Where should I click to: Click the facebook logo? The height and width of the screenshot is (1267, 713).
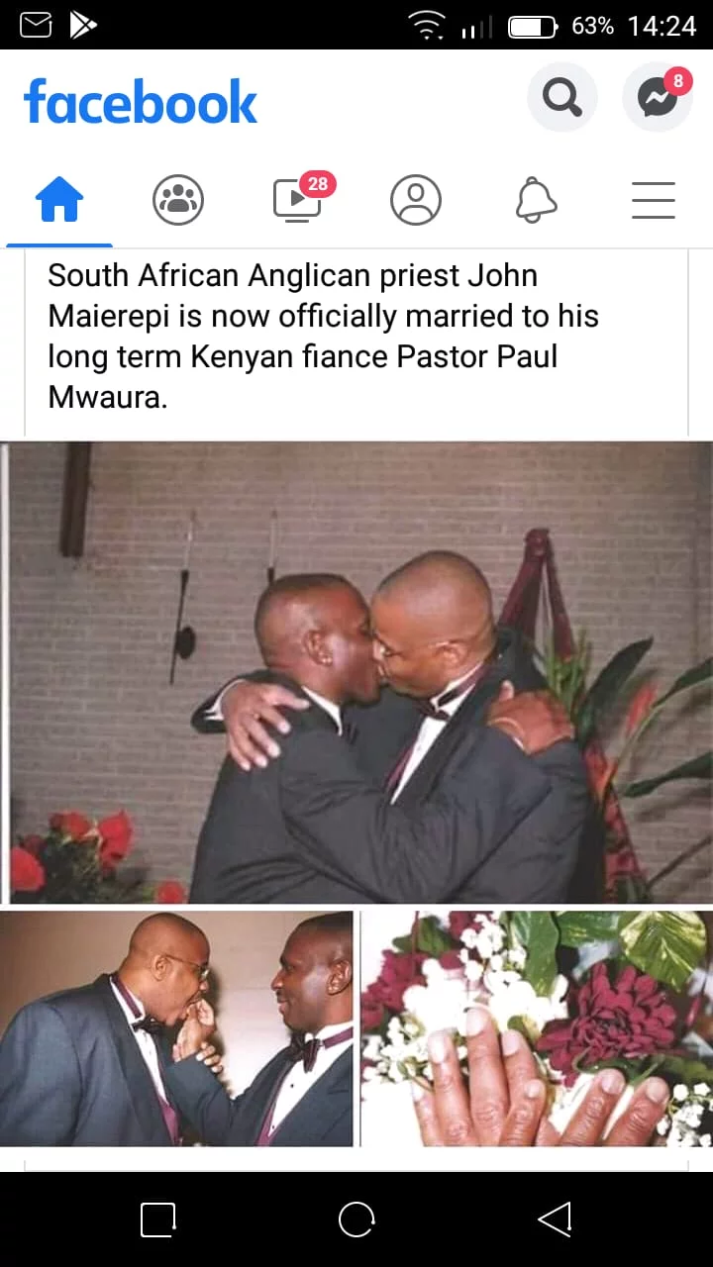(x=141, y=101)
